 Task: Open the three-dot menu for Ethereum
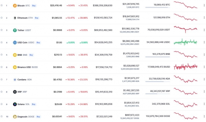[204, 18]
